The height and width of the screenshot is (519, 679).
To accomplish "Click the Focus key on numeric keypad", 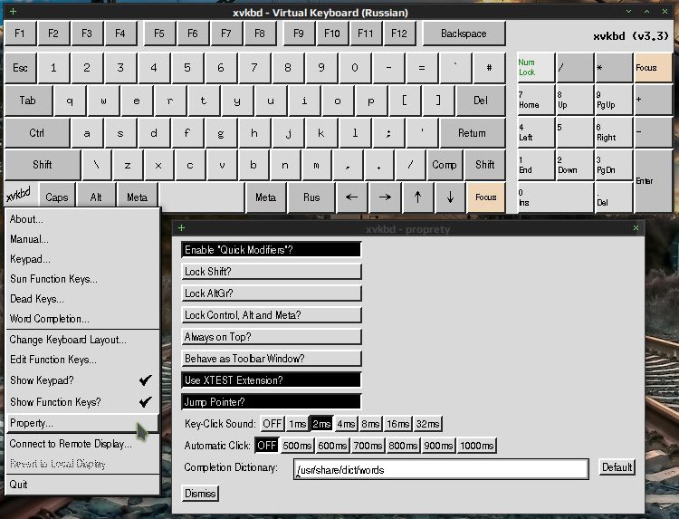I will point(653,68).
